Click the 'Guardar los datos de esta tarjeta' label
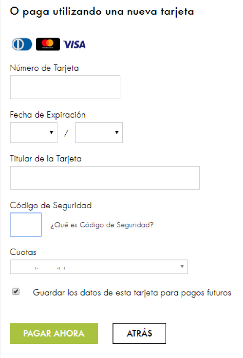243x358 pixels. point(132,293)
